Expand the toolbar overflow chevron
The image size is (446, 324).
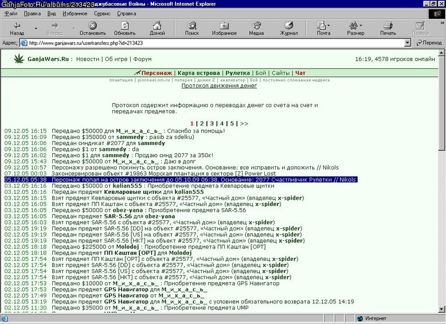[443, 23]
